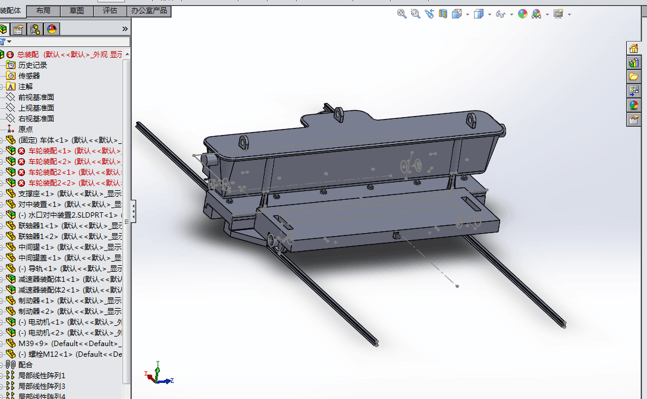Click the Hide/Show Items glasses icon
647x399 pixels.
click(x=501, y=14)
